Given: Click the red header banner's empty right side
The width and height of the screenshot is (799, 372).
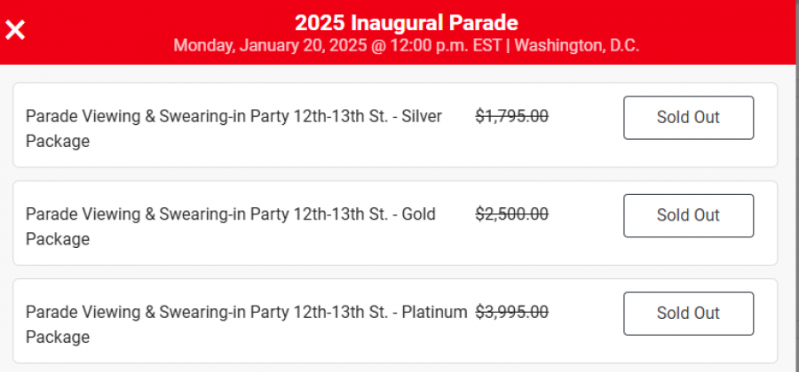Looking at the screenshot, I should click(728, 32).
